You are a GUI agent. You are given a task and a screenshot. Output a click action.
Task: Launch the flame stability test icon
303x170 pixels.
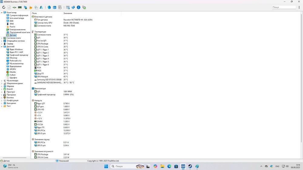tap(31, 7)
